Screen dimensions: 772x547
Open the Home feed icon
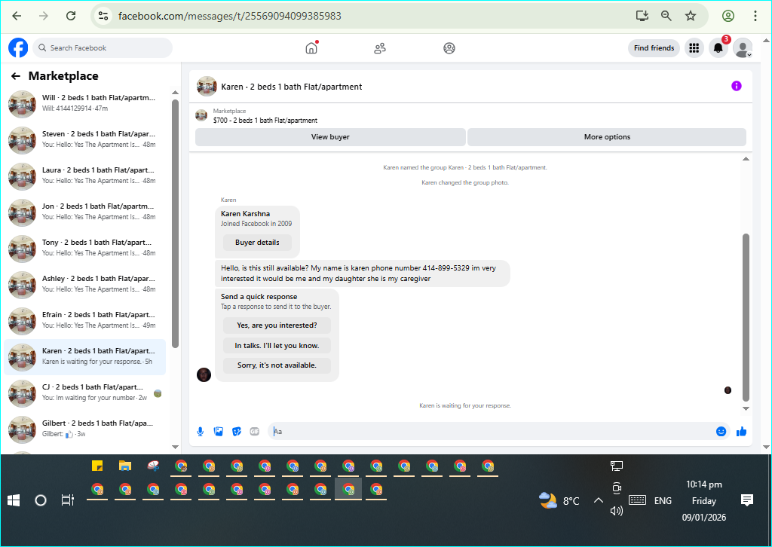tap(311, 47)
